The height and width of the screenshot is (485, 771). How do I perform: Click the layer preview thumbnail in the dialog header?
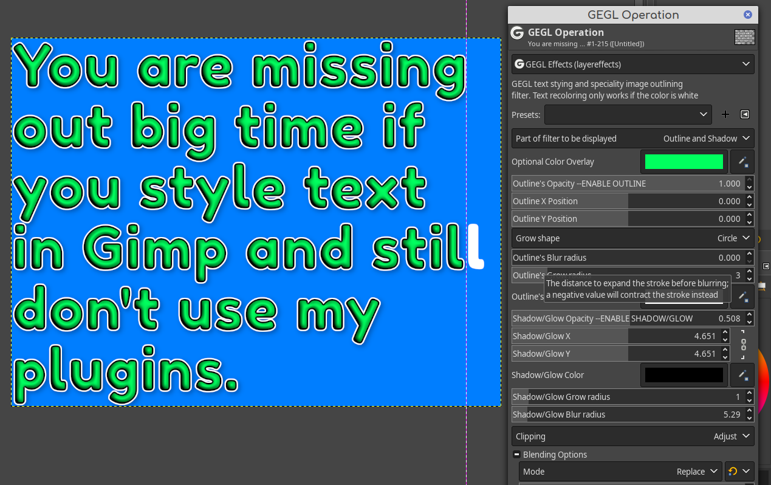pyautogui.click(x=744, y=37)
